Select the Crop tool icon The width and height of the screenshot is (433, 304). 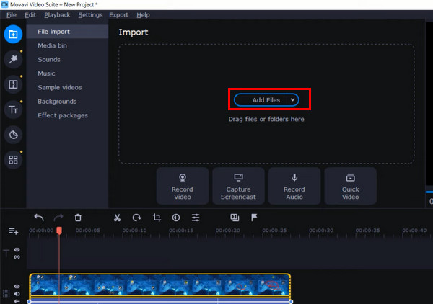pos(157,218)
